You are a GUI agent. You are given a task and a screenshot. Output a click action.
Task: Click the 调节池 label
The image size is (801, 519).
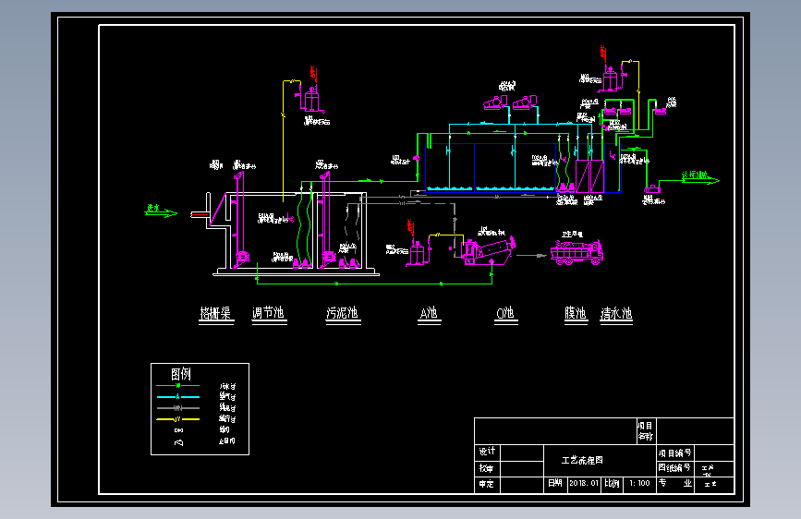point(269,313)
